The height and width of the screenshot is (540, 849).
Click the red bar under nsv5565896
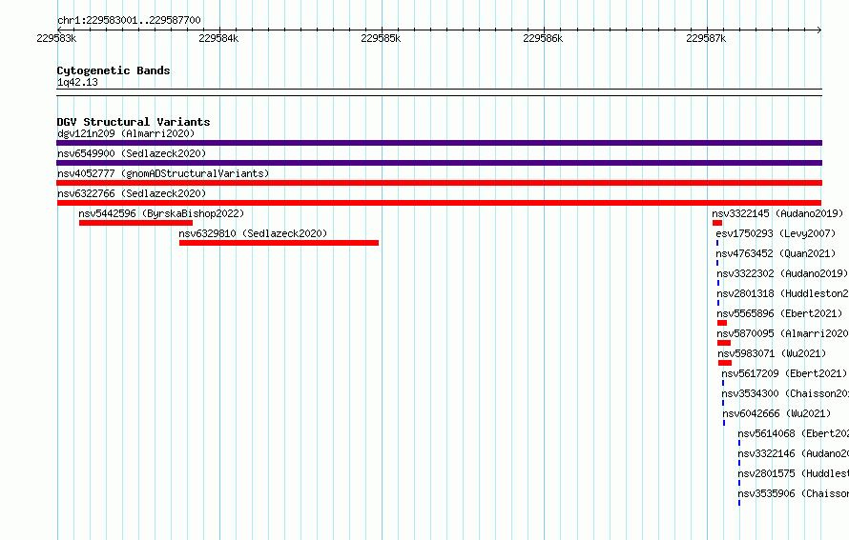click(722, 323)
